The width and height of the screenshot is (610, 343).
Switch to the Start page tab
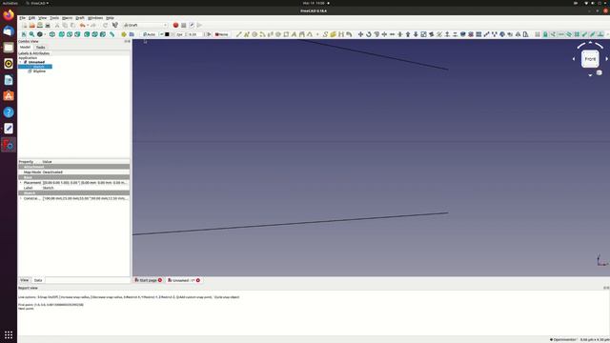click(149, 280)
